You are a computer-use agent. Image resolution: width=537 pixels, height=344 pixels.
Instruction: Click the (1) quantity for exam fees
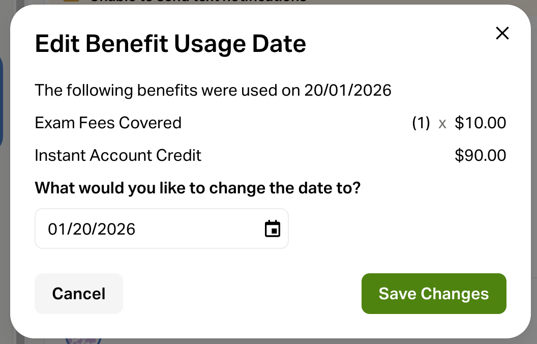[421, 123]
